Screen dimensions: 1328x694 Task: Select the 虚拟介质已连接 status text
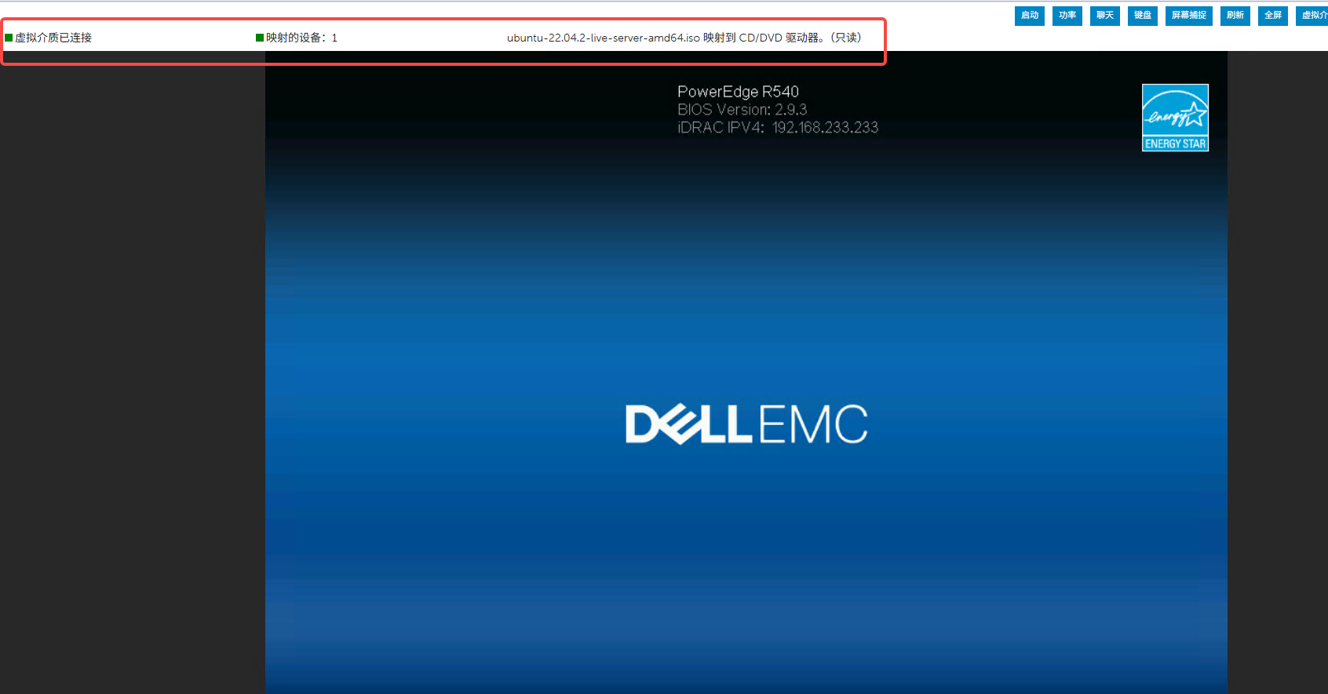click(x=53, y=38)
